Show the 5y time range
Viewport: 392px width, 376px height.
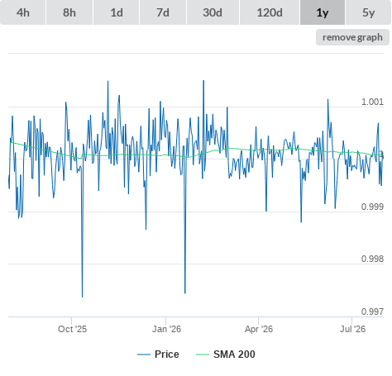pos(368,12)
